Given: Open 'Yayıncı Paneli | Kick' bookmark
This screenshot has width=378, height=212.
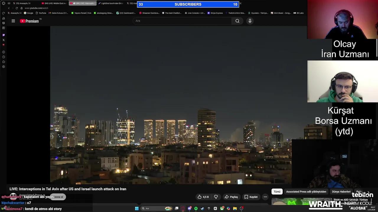Looking at the screenshot, I should pyautogui.click(x=82, y=13).
